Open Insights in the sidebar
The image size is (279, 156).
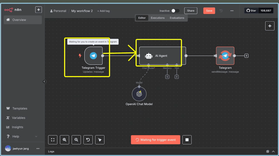(17, 127)
